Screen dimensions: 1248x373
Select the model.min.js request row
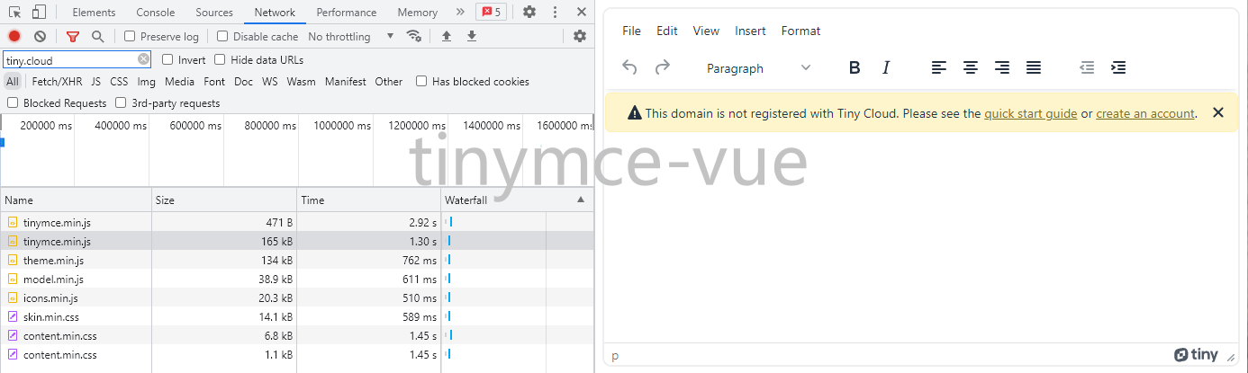(296, 279)
